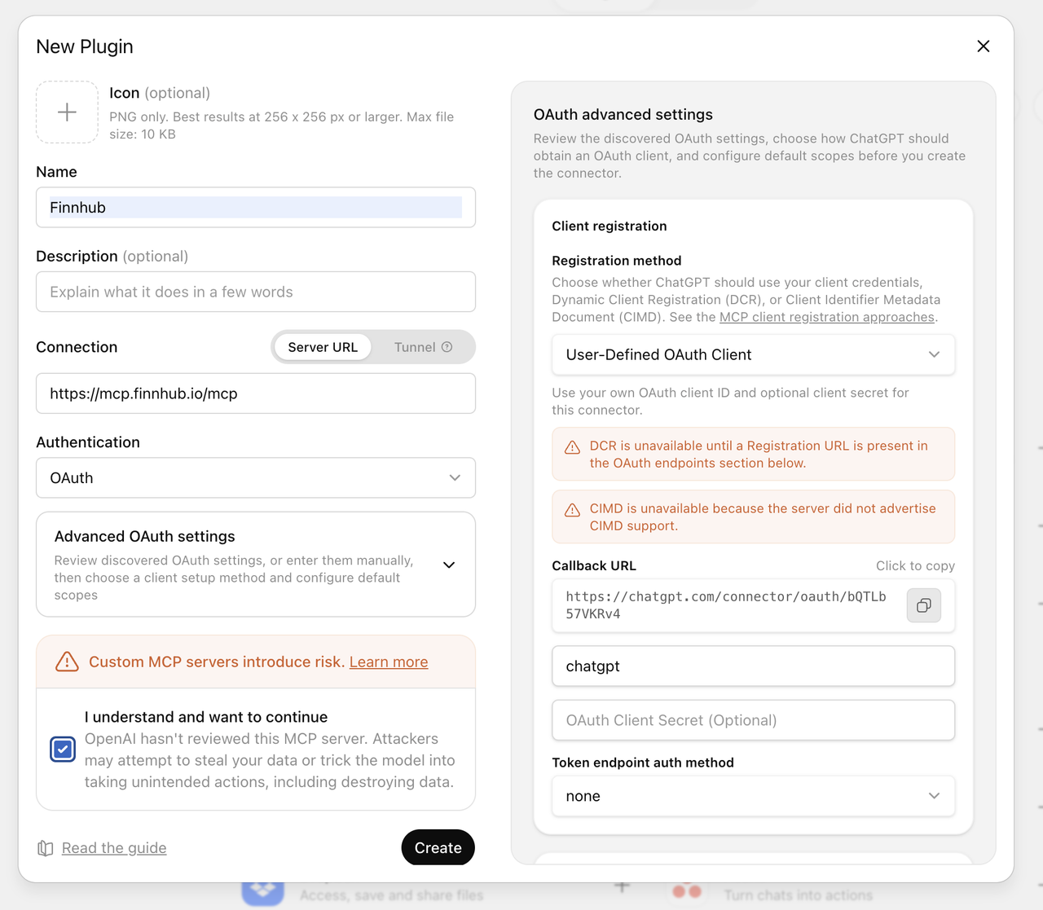Uncheck I understand and want to continue
This screenshot has height=910, width=1043.
tap(63, 749)
